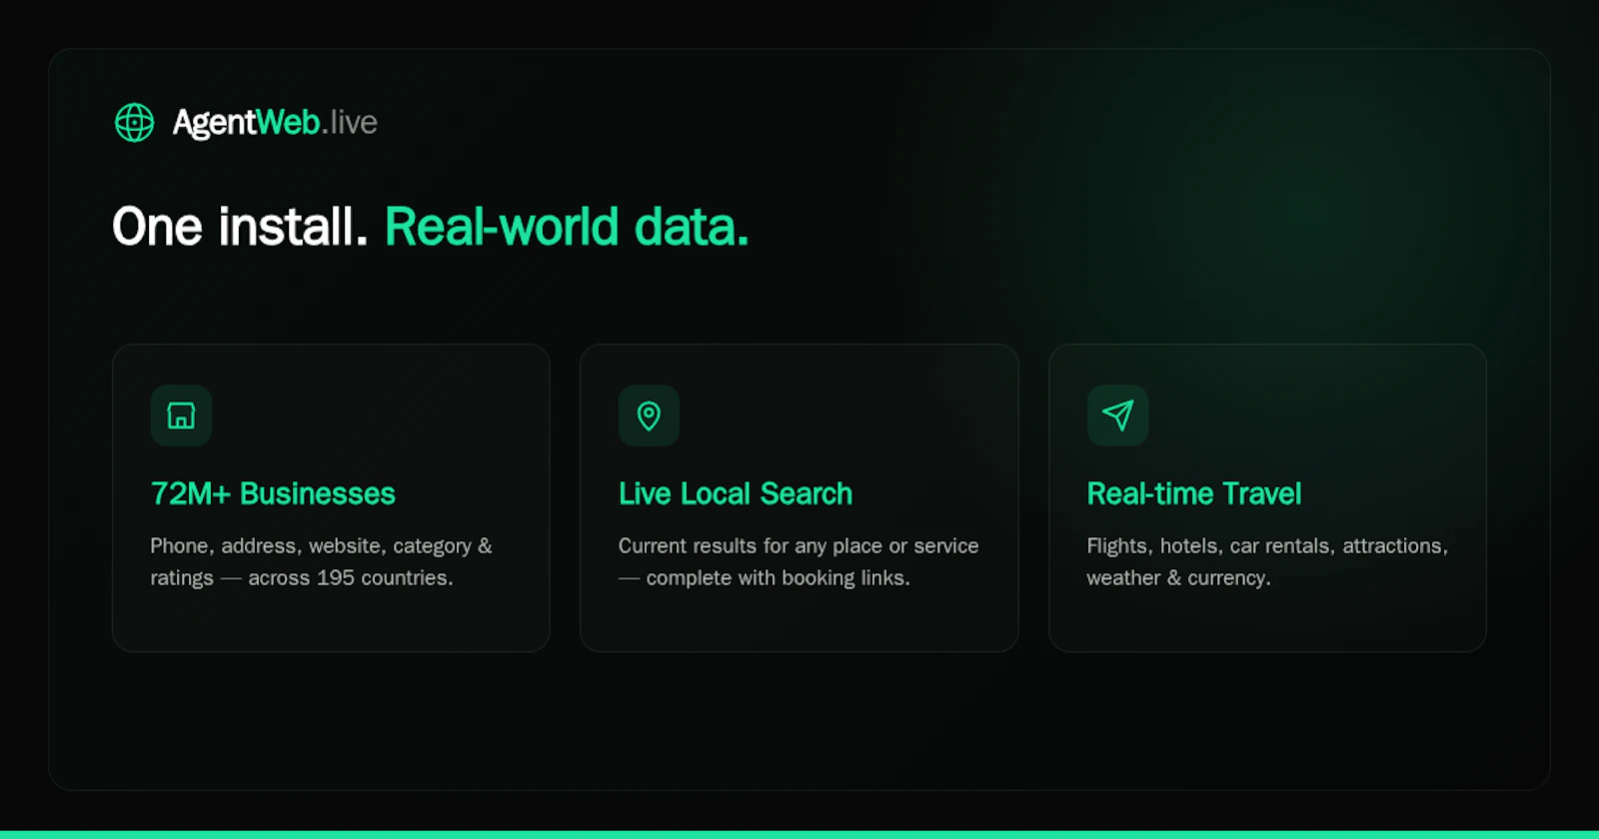This screenshot has width=1599, height=839.
Task: Click the storefront icon in Businesses card
Action: click(x=181, y=416)
